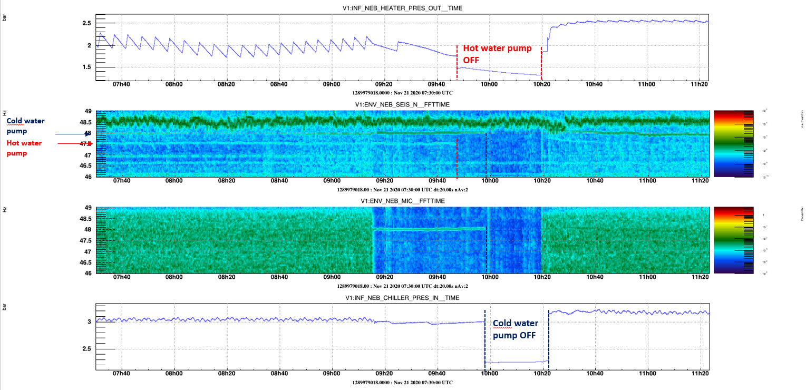Click the V1:ENV_NEB_MIC__FFTTIME plot title
This screenshot has width=806, height=390.
(x=403, y=201)
